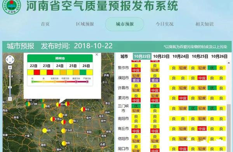Open the 今日实况 tab
This screenshot has width=233, height=152.
click(165, 24)
